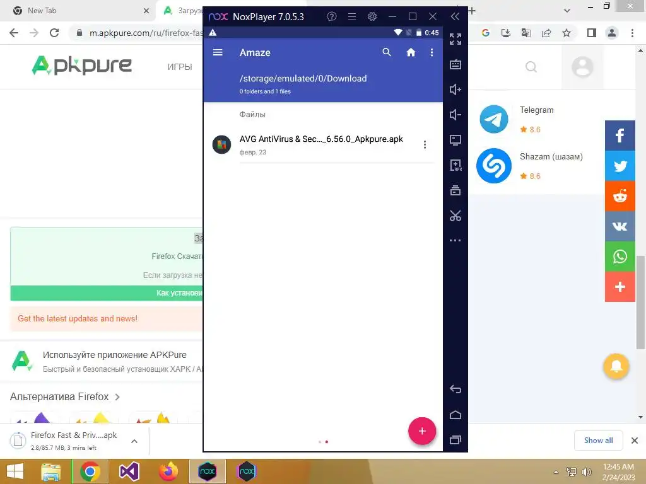Open NoxPlayer multi-instance toolbox icon
This screenshot has width=646, height=484.
click(x=455, y=190)
